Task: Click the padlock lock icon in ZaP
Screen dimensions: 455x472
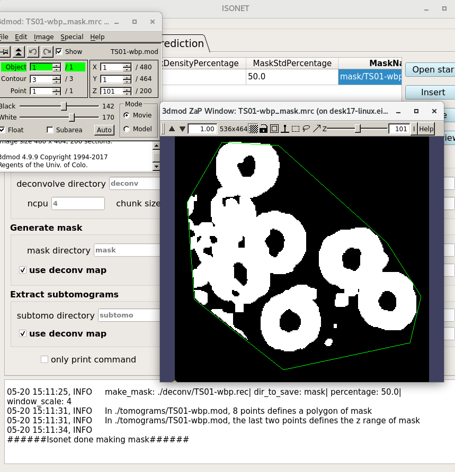Action: [263, 129]
